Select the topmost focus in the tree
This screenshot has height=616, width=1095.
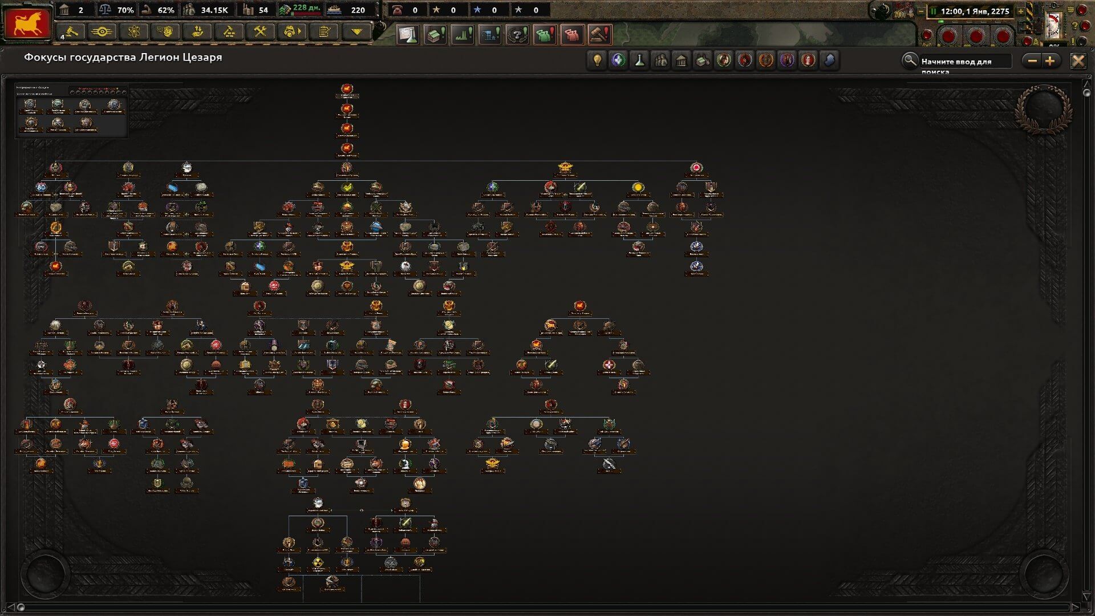[347, 89]
